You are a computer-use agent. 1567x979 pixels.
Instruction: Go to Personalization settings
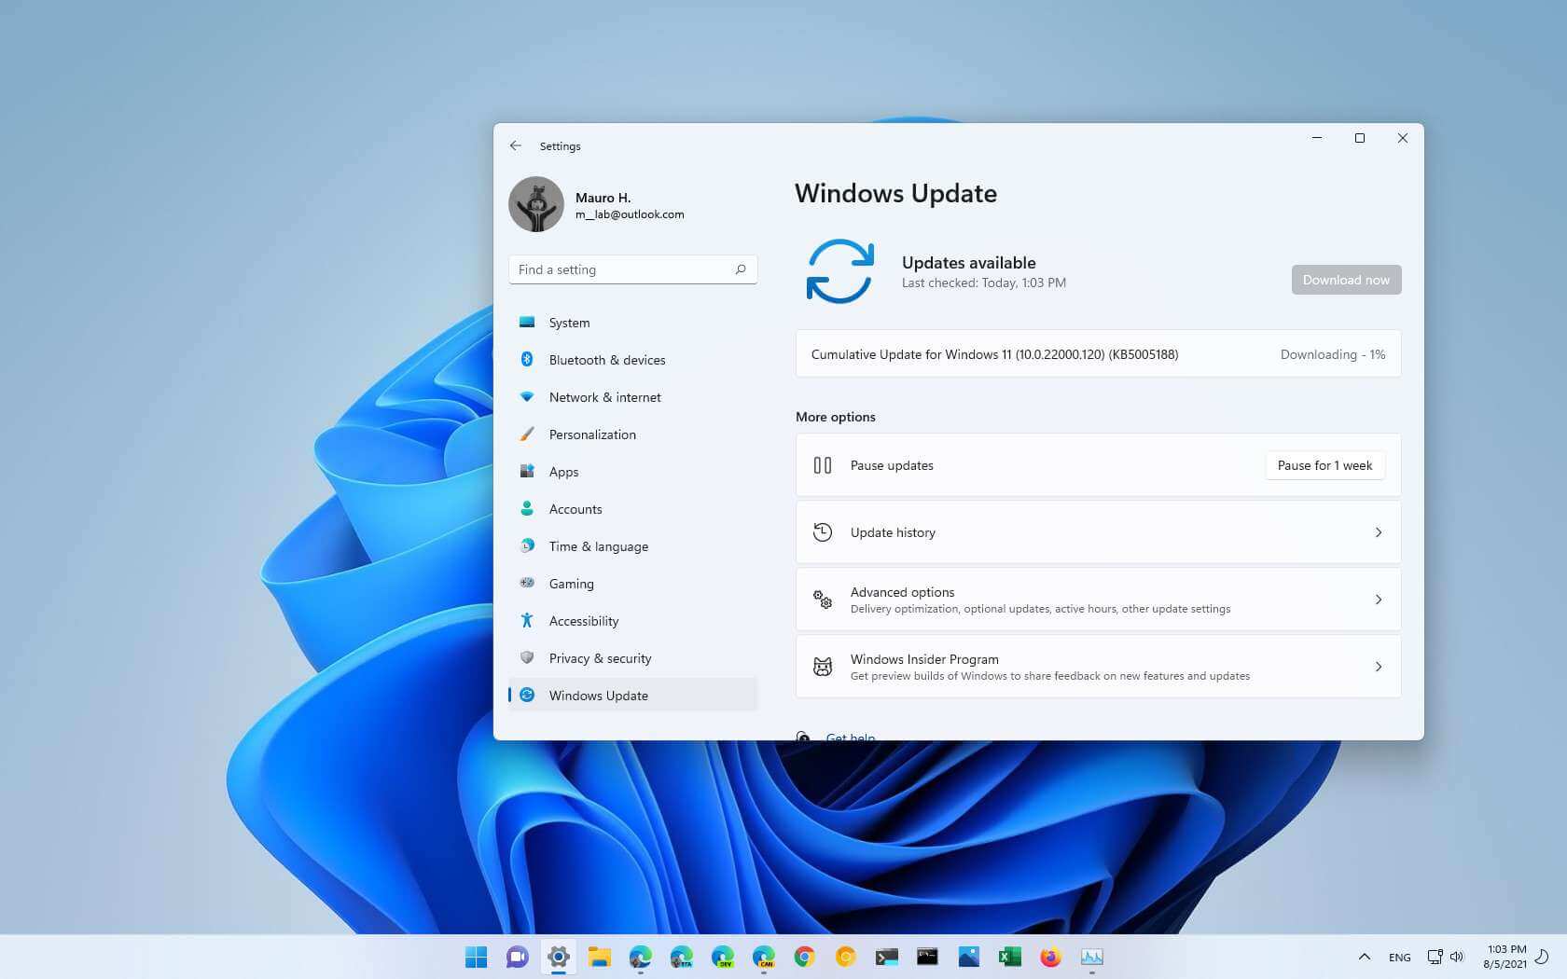point(592,434)
